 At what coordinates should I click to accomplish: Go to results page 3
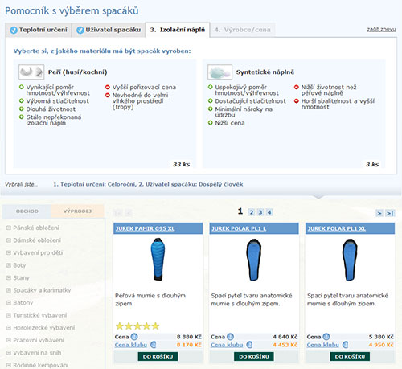click(x=260, y=212)
